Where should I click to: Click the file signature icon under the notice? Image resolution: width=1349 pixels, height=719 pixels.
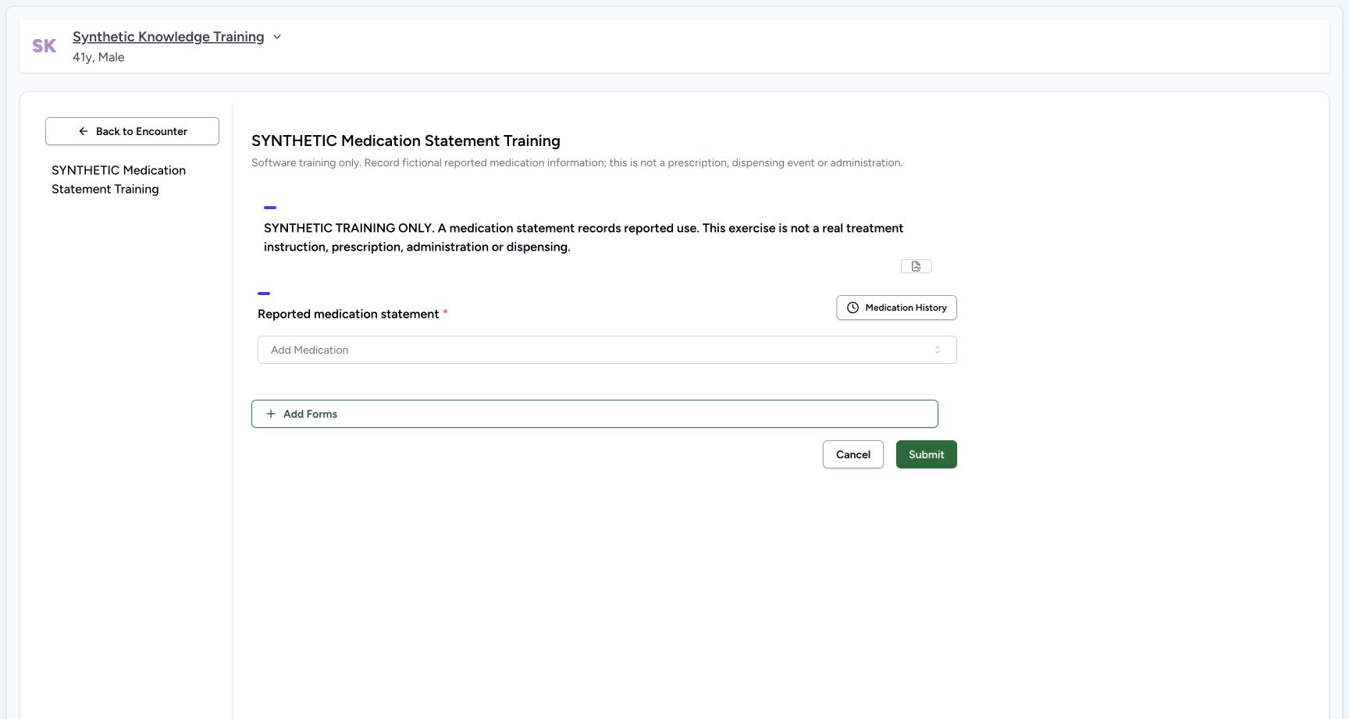pyautogui.click(x=916, y=266)
